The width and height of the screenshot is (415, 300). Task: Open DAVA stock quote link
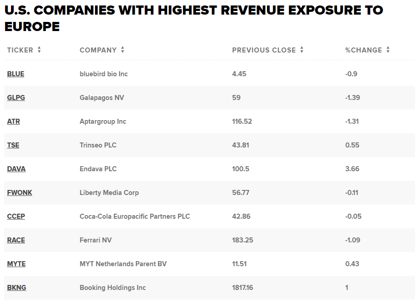[x=16, y=169]
